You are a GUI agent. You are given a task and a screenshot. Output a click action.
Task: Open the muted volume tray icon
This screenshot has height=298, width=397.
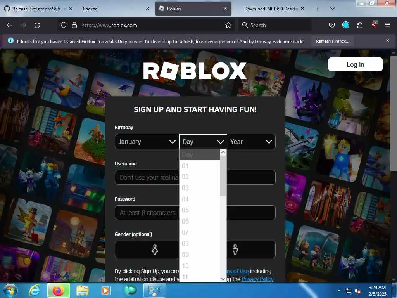pyautogui.click(x=358, y=291)
